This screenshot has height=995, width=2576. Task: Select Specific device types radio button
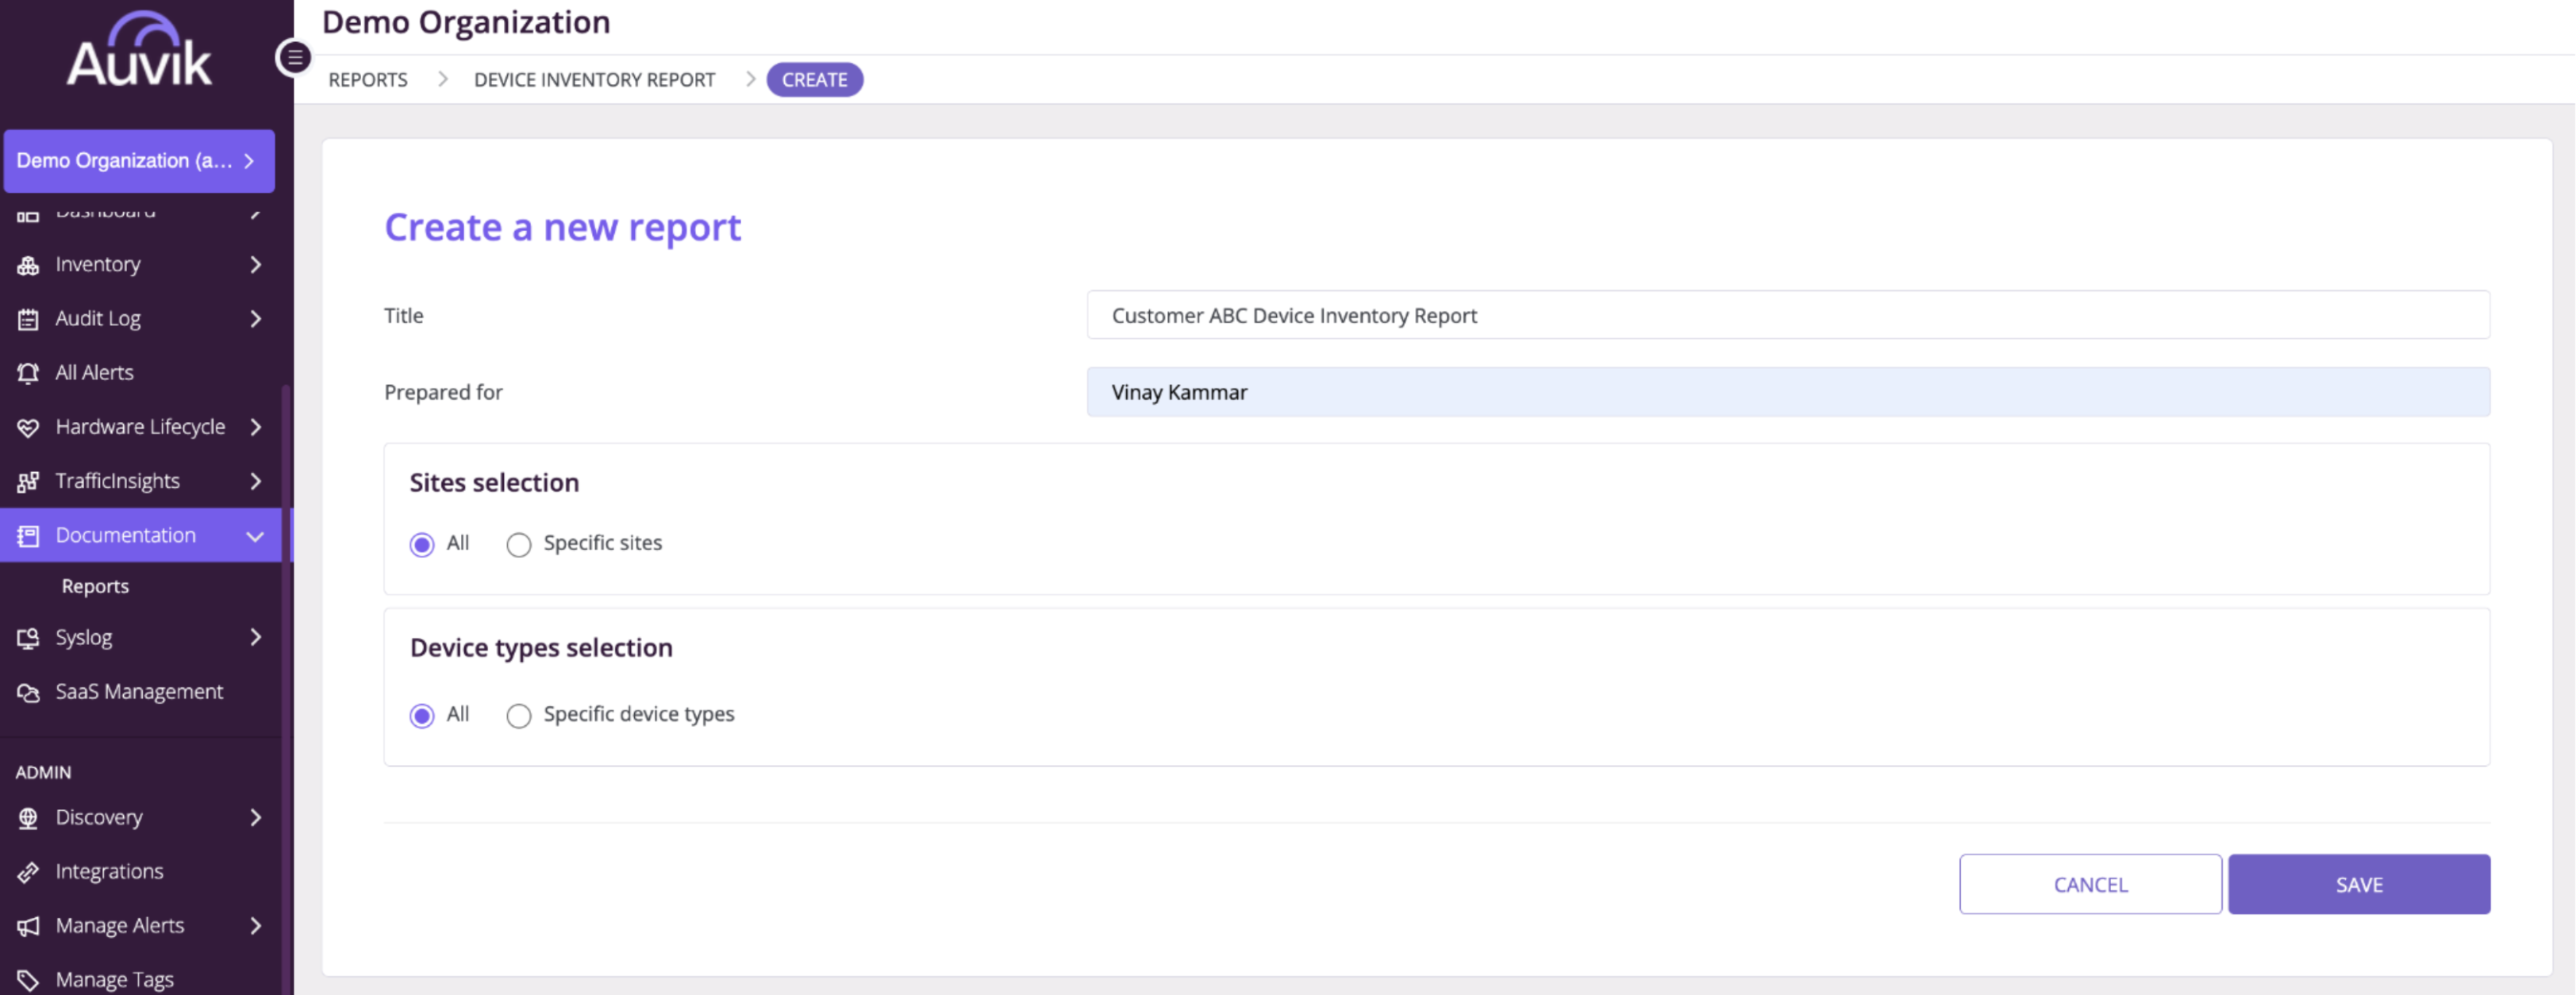pos(518,716)
